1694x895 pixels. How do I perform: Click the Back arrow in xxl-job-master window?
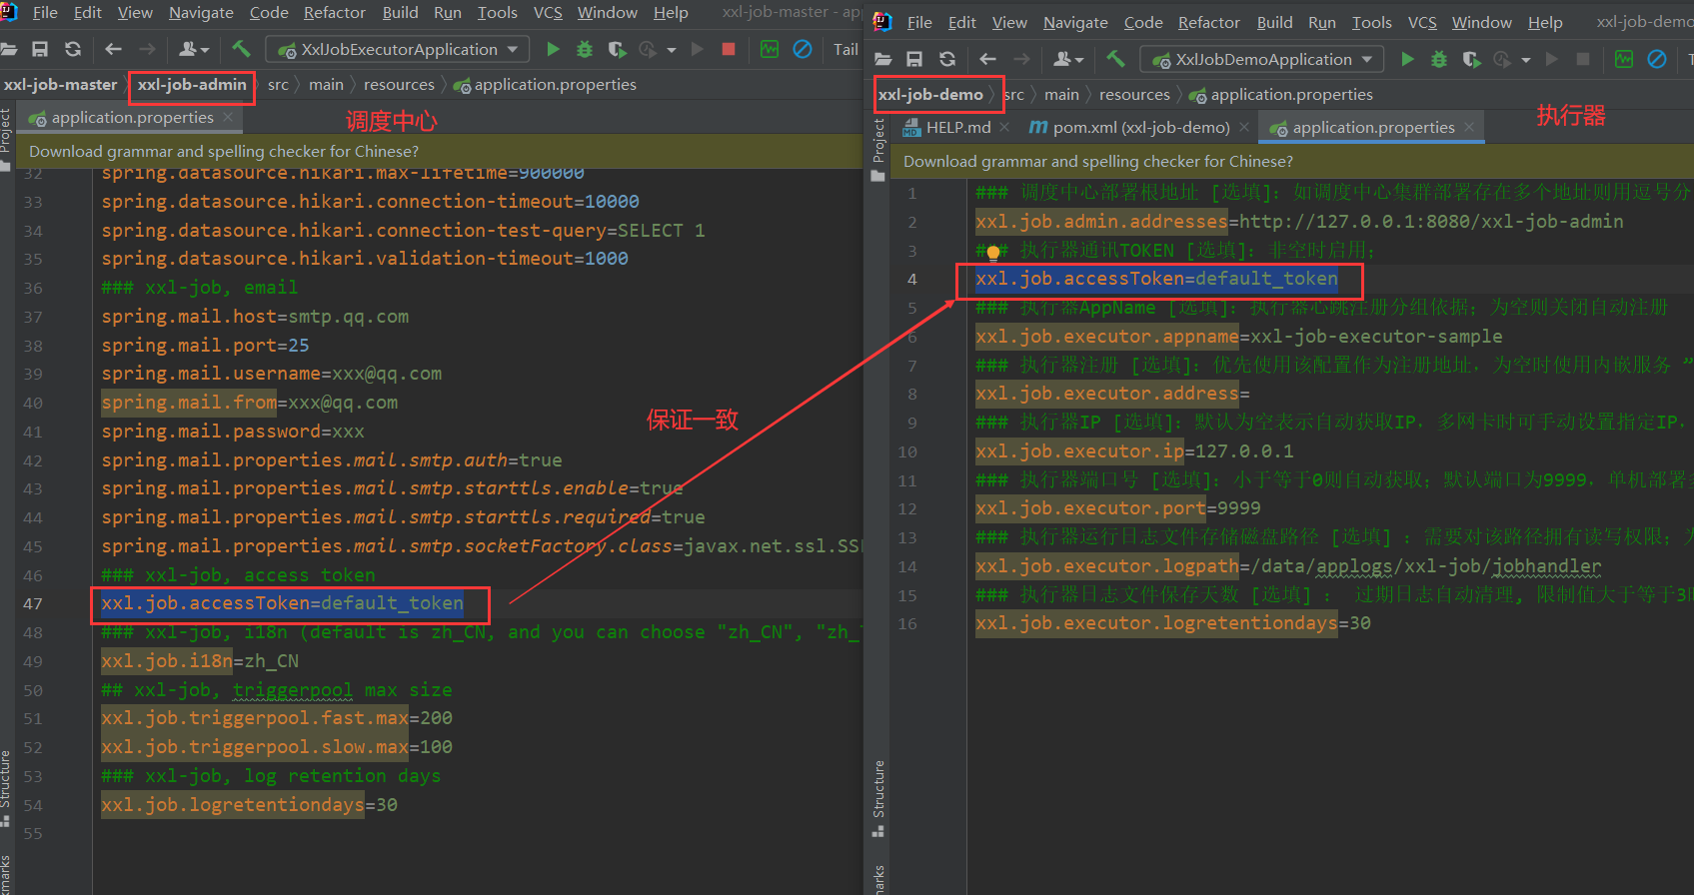113,49
